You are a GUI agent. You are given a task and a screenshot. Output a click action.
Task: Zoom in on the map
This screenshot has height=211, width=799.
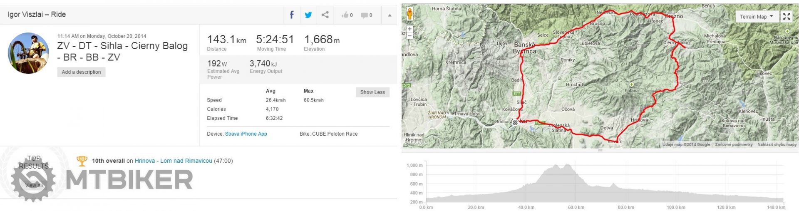tap(410, 29)
